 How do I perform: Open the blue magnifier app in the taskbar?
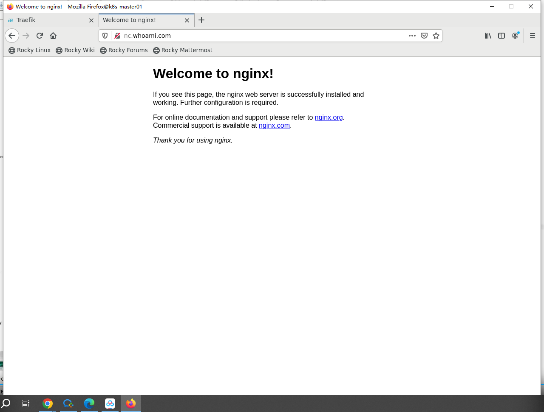[68, 404]
